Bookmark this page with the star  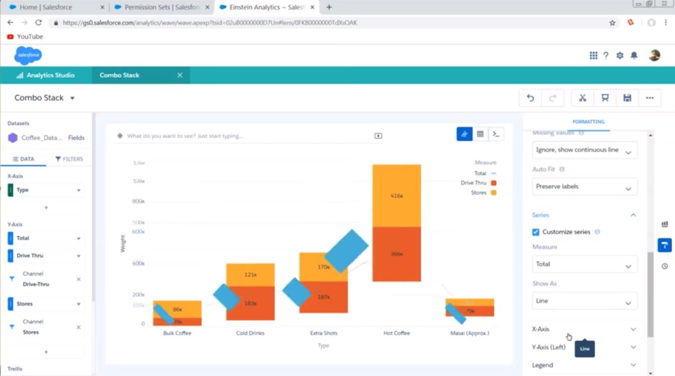tap(613, 23)
